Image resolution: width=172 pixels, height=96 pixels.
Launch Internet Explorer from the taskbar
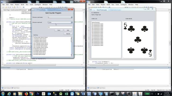click(x=9, y=94)
